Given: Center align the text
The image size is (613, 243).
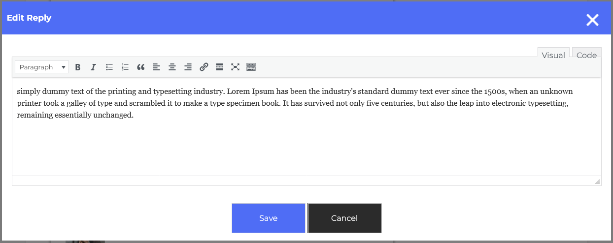Looking at the screenshot, I should (x=172, y=67).
